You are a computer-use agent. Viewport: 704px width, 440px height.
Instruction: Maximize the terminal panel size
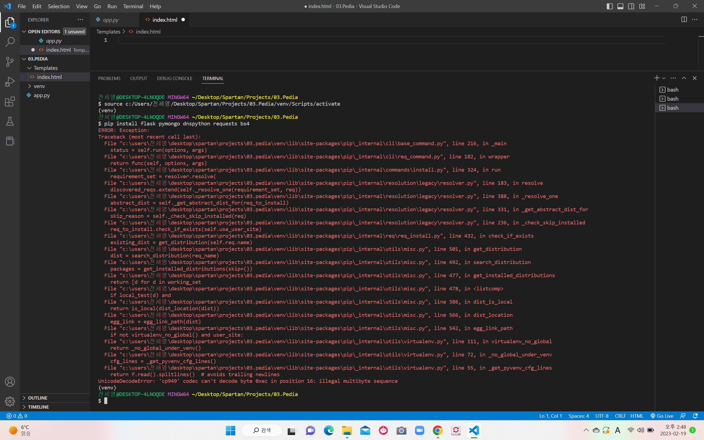[684, 78]
